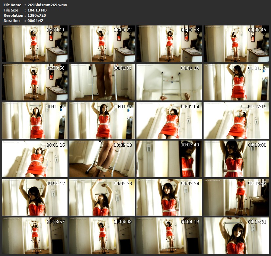Click the 'File Size' label
The height and width of the screenshot is (256, 271).
pos(11,10)
